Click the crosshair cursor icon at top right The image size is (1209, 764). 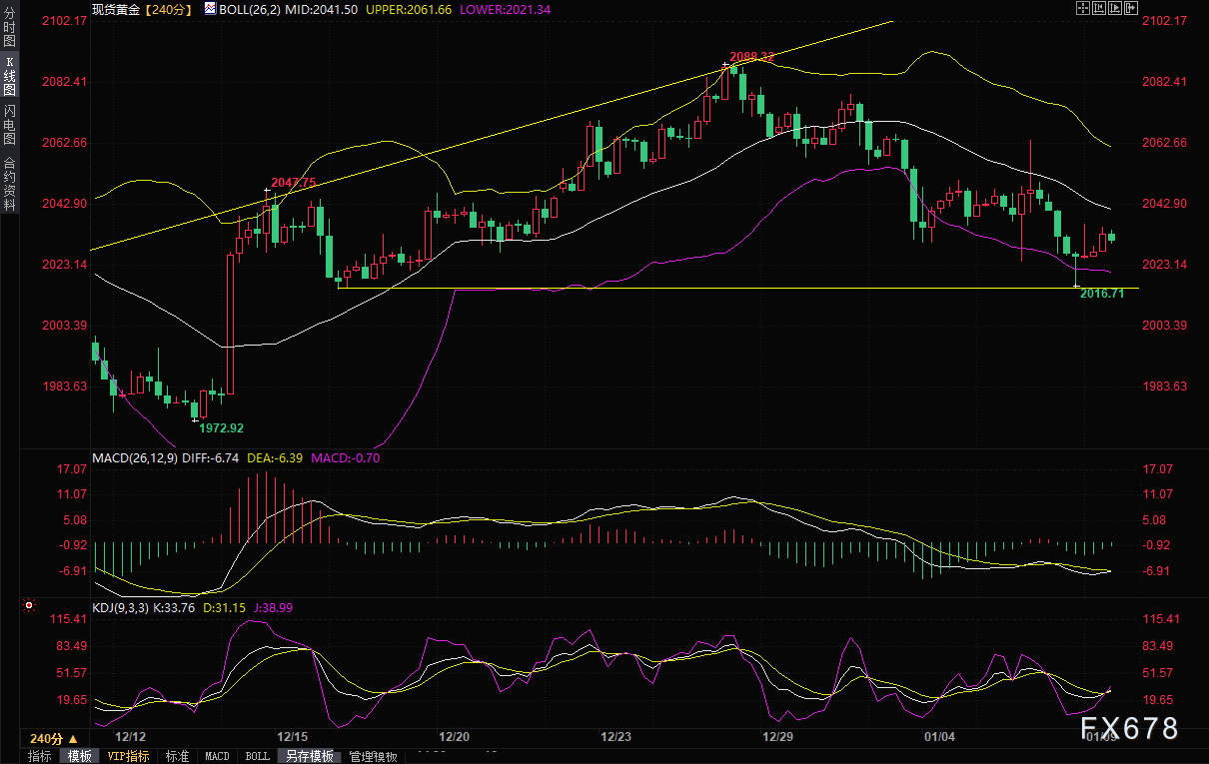[x=1082, y=9]
